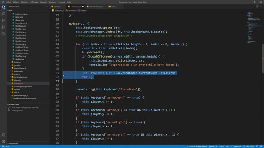Open Laser.png in the explorer

tap(19, 17)
